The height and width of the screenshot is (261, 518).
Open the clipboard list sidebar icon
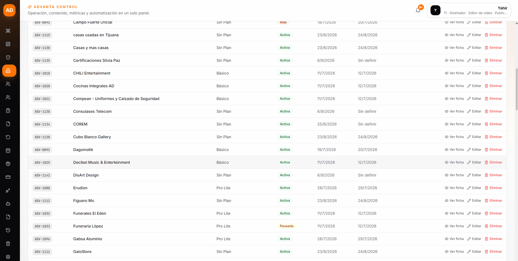tap(8, 111)
